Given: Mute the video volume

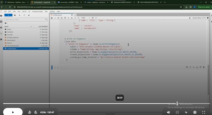Looking at the screenshot, I should coord(168,112).
